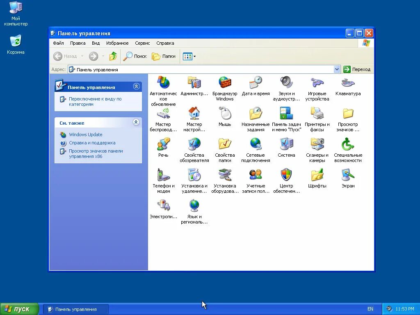The height and width of the screenshot is (315, 420).
Task: Collapse the Панель управления sidebar section
Action: 135,87
